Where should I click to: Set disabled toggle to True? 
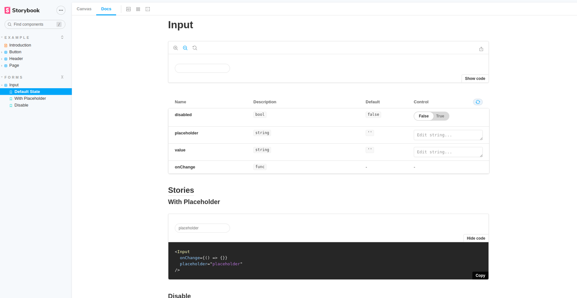coord(440,116)
